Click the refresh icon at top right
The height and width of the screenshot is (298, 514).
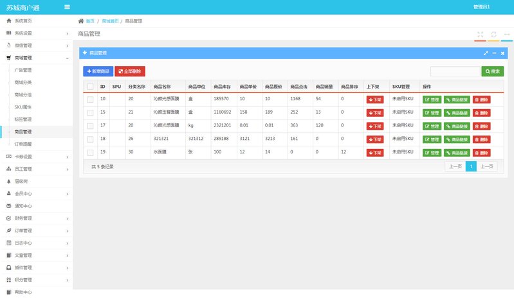point(493,34)
